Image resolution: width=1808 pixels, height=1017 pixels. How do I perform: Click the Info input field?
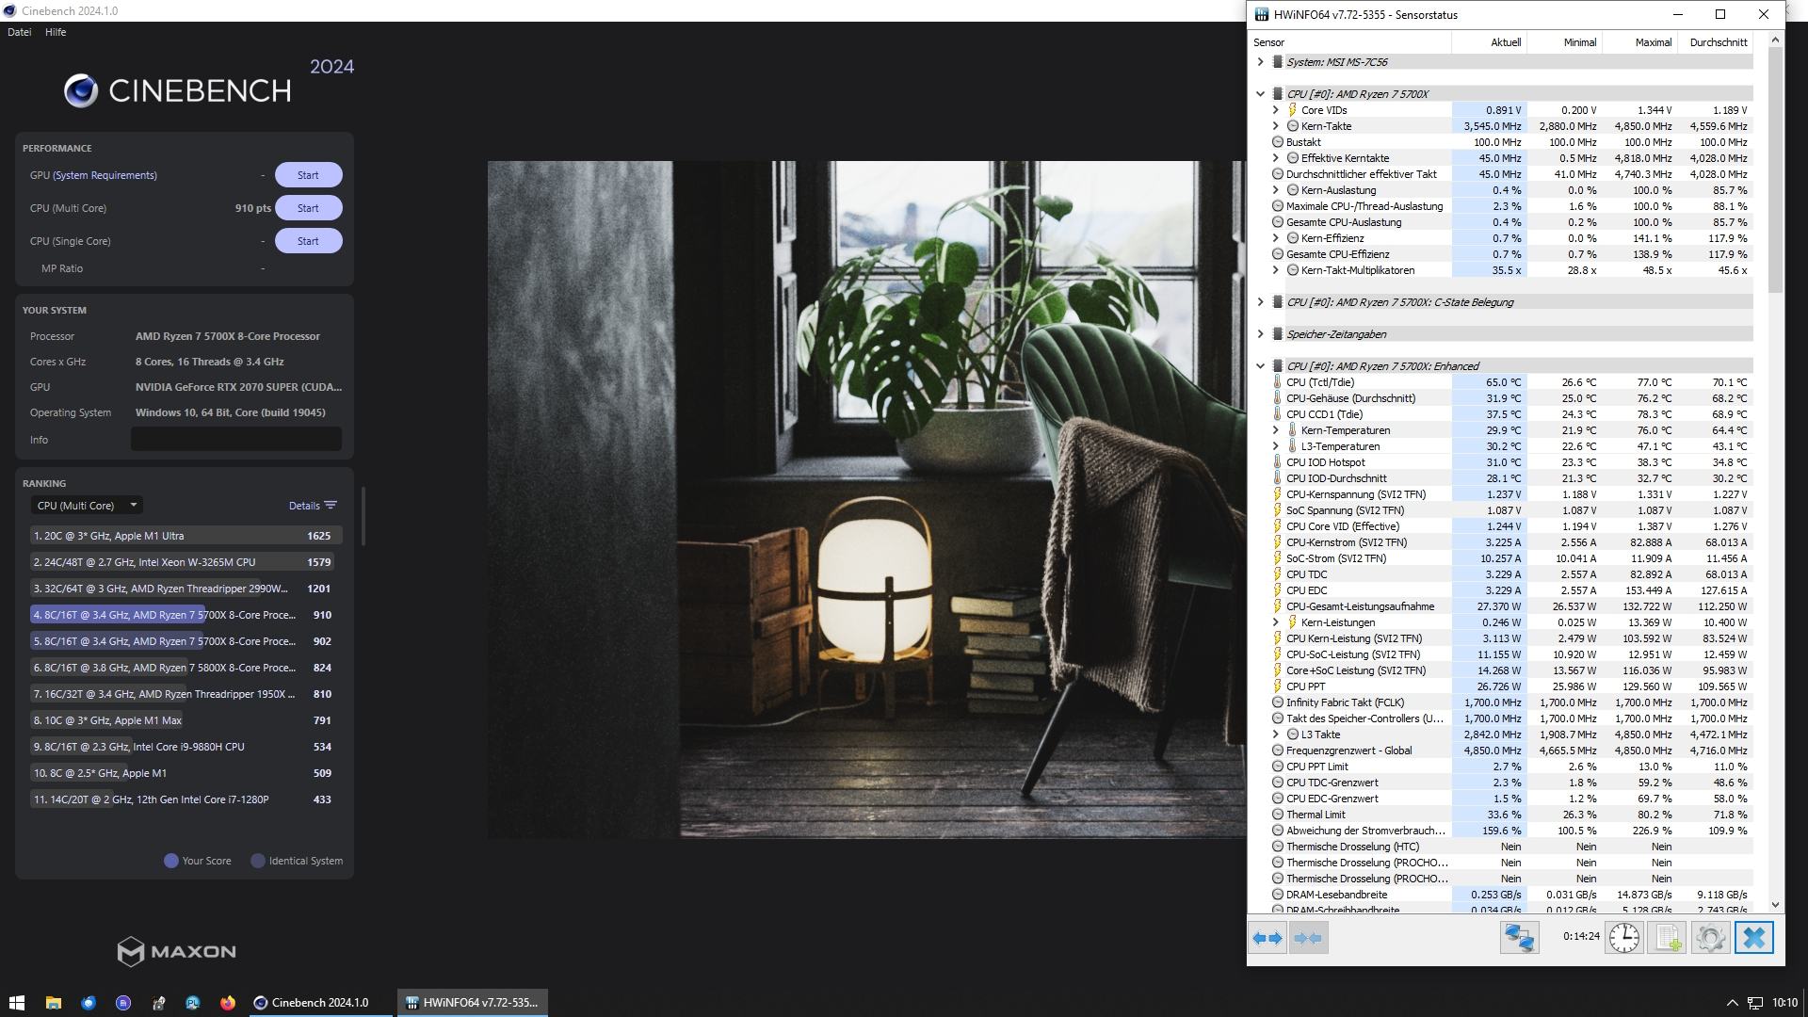236,440
